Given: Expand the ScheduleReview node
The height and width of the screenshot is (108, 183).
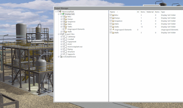Looking at the screenshot, I should point(59,57).
